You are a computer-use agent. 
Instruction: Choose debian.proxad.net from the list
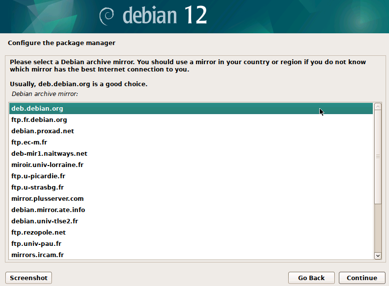43,131
